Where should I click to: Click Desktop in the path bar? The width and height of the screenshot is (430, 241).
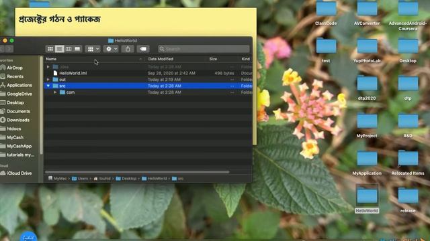(126, 179)
